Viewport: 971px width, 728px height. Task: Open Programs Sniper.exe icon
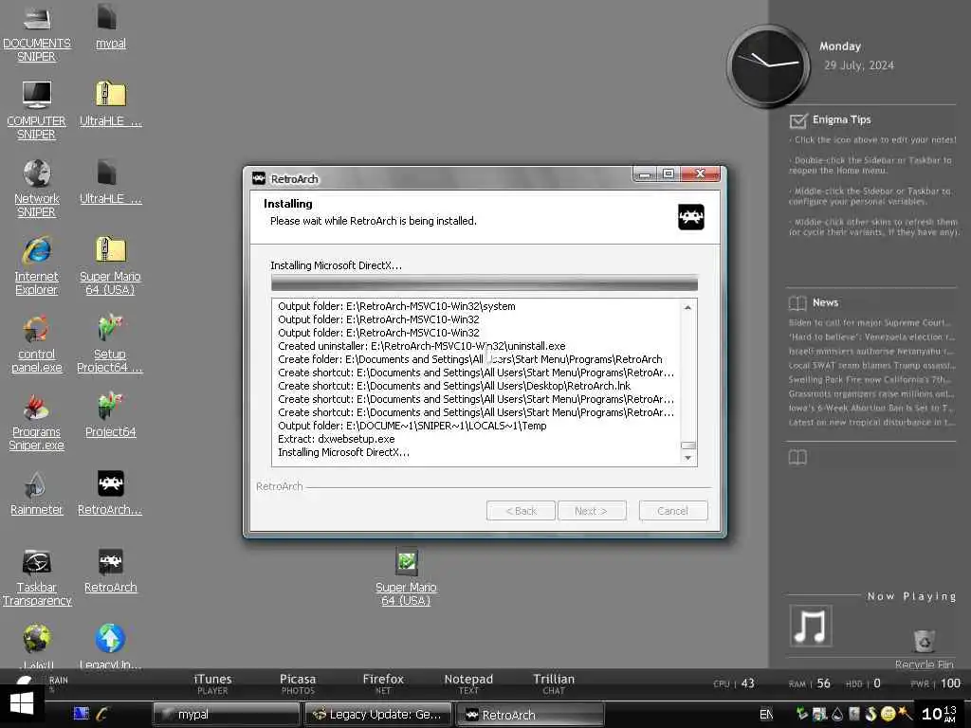pyautogui.click(x=37, y=422)
